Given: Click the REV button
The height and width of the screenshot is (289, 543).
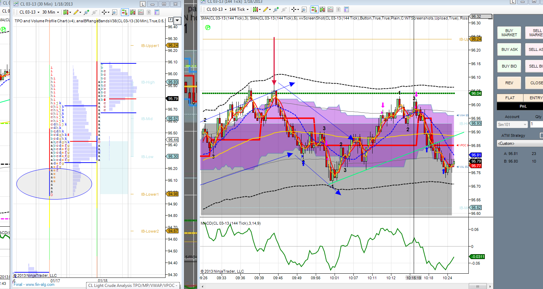Looking at the screenshot, I should click(509, 83).
